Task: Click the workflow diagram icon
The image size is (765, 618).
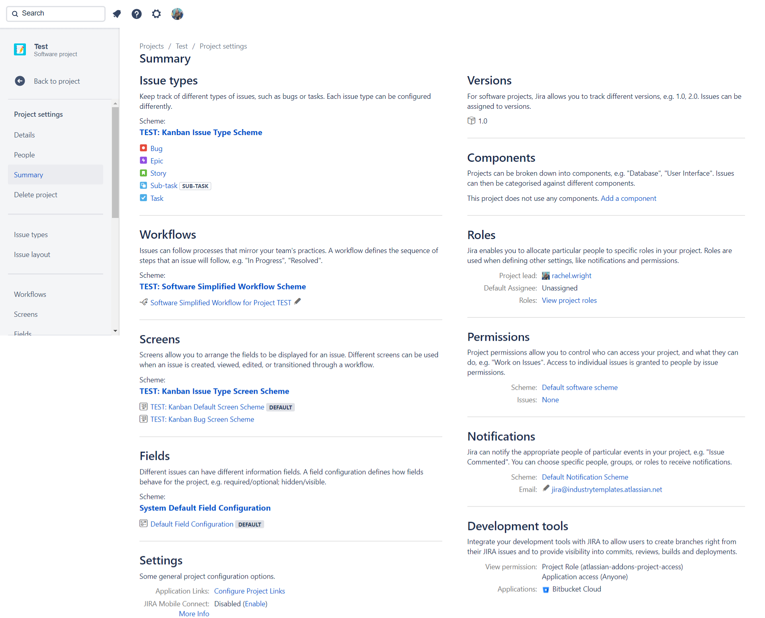Action: (144, 302)
